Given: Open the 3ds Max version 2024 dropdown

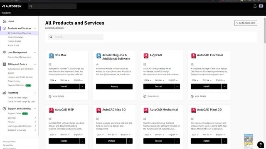Looking at the screenshot, I should 53,80.
